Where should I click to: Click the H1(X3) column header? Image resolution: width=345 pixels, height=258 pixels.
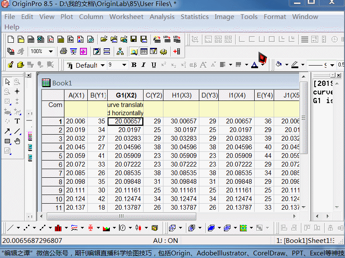(x=181, y=95)
